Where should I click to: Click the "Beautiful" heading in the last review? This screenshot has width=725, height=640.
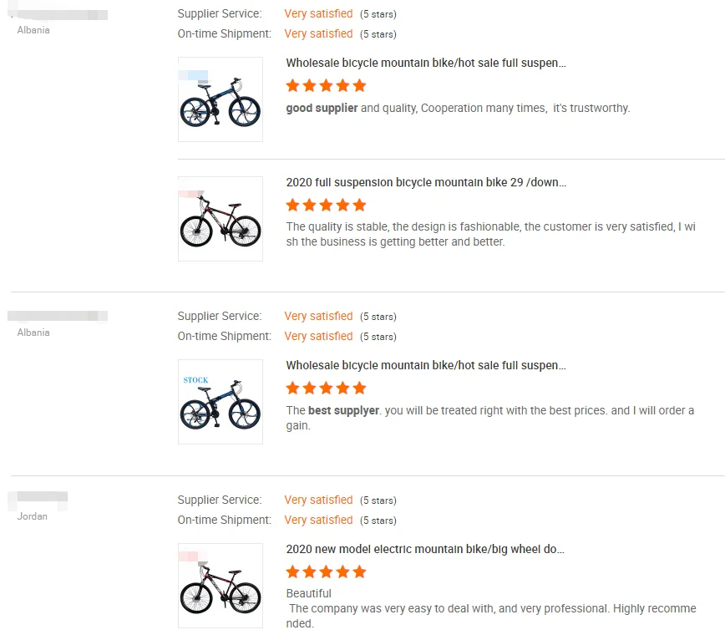pos(309,593)
